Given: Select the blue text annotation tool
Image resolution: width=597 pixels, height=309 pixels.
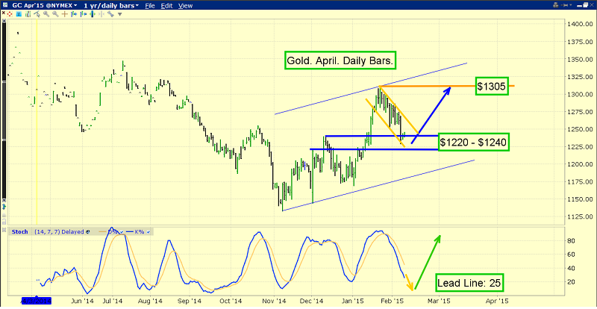Looking at the screenshot, I should coord(19,14).
